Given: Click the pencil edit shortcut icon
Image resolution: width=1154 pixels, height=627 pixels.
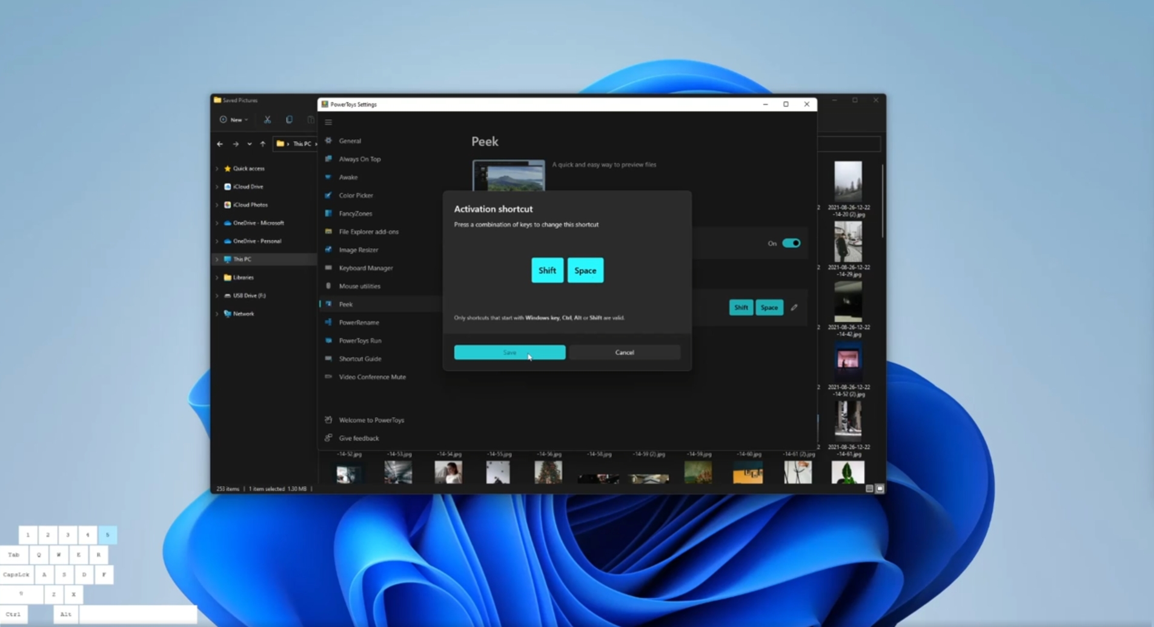Looking at the screenshot, I should [794, 307].
